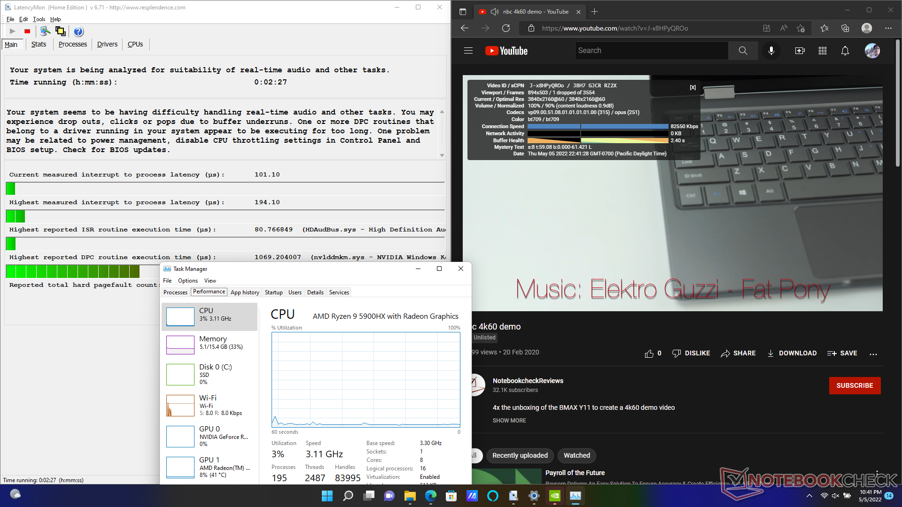Toggle the Recently uploaded filter chip

(x=520, y=455)
